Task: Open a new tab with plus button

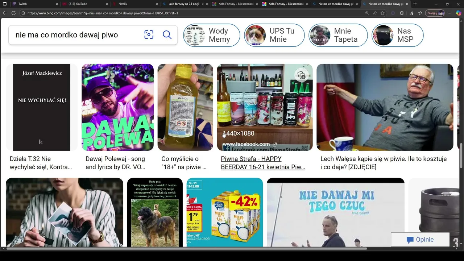Action: (415, 4)
